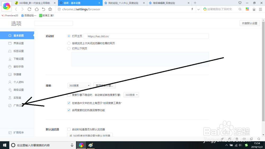Image resolution: width=265 pixels, height=149 pixels.
Task: Reload the page with refresh icon
Action: (x=29, y=9)
